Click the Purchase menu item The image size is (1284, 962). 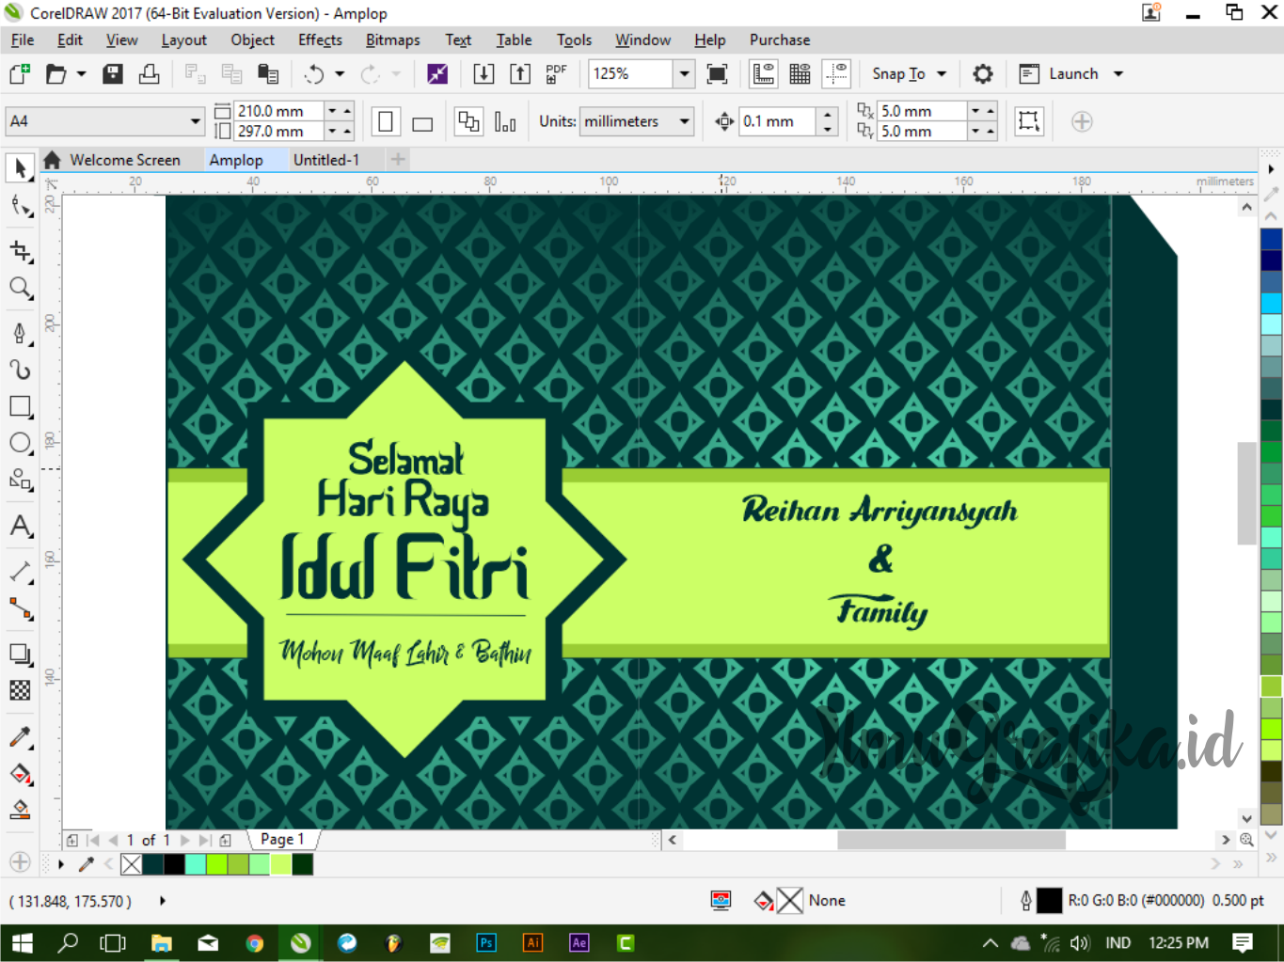click(780, 39)
